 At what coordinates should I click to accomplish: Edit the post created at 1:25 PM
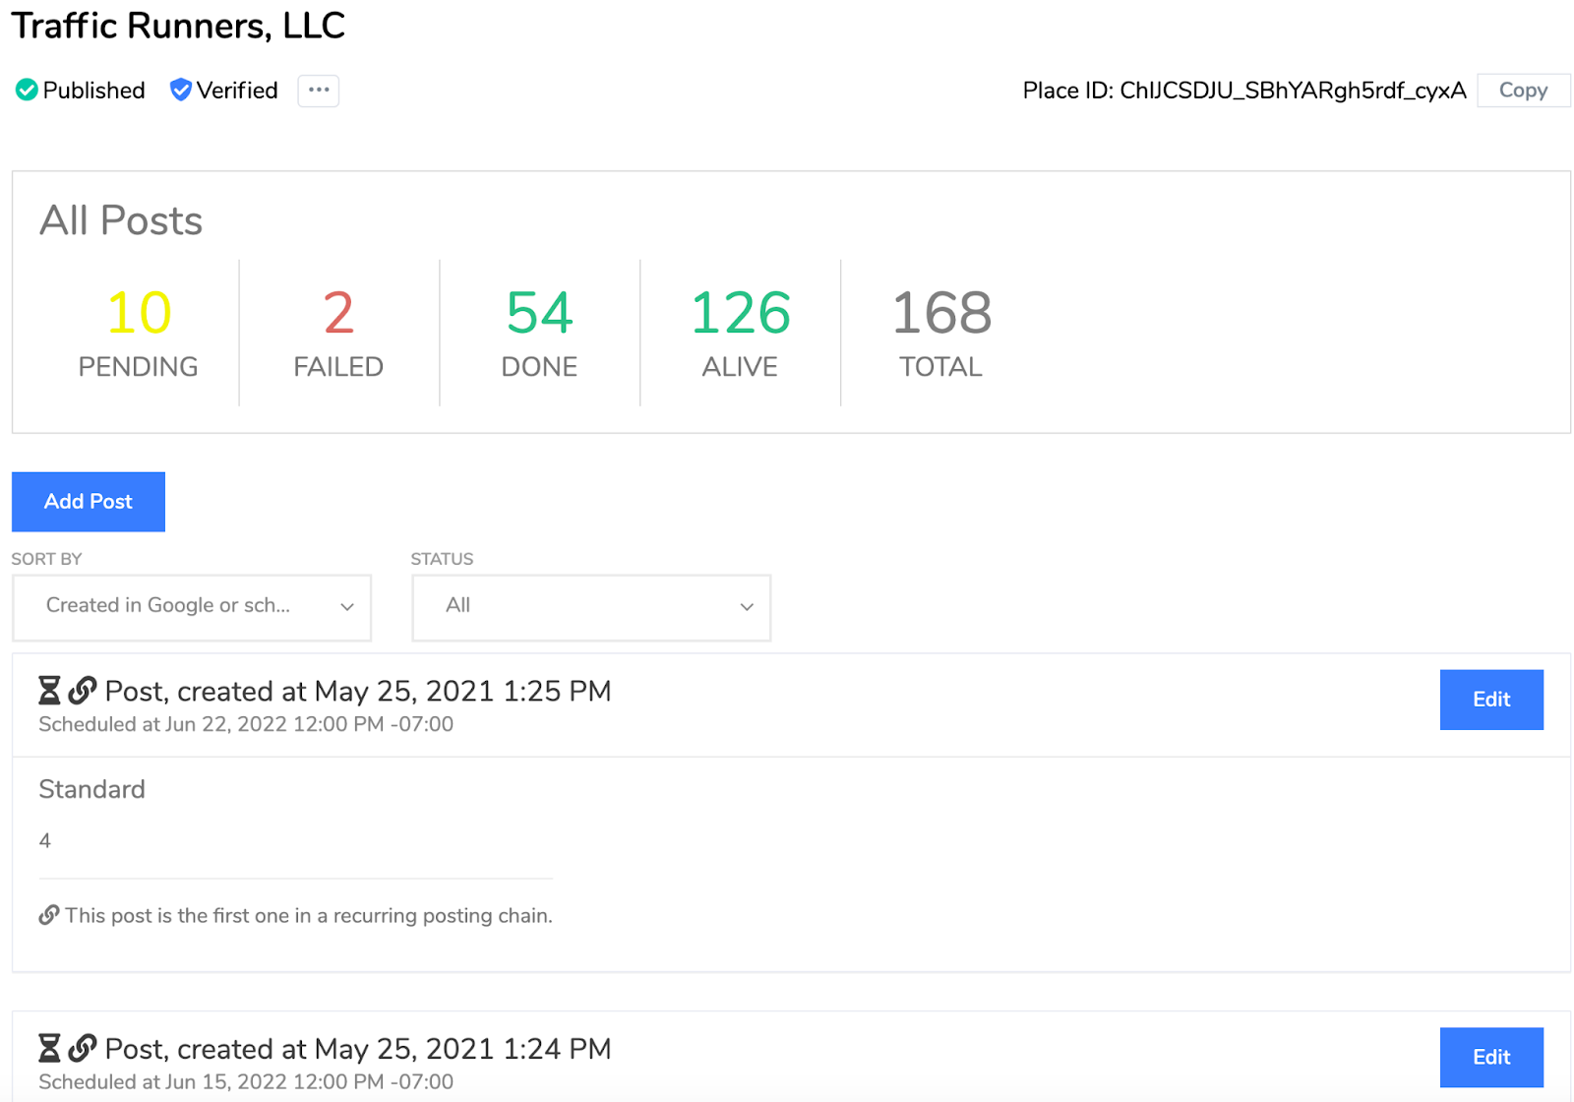[1490, 700]
